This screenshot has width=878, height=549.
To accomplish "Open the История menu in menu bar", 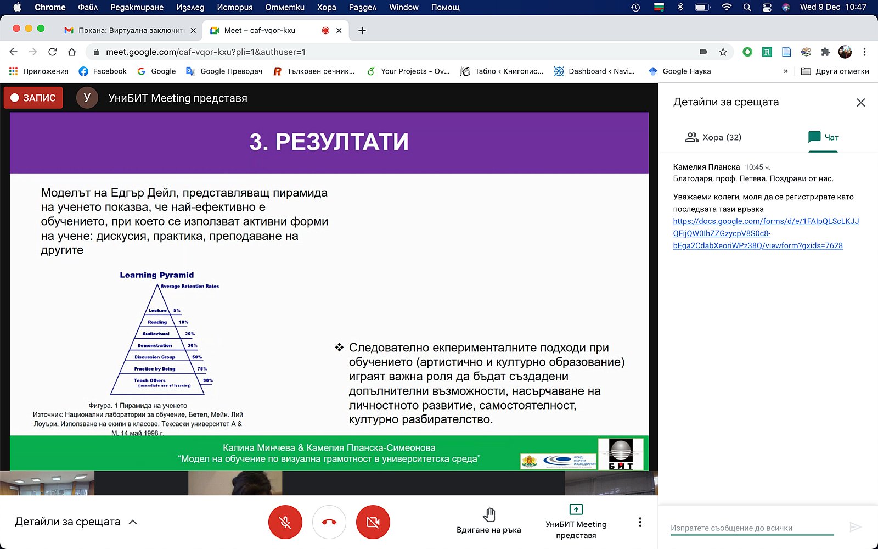I will click(234, 7).
